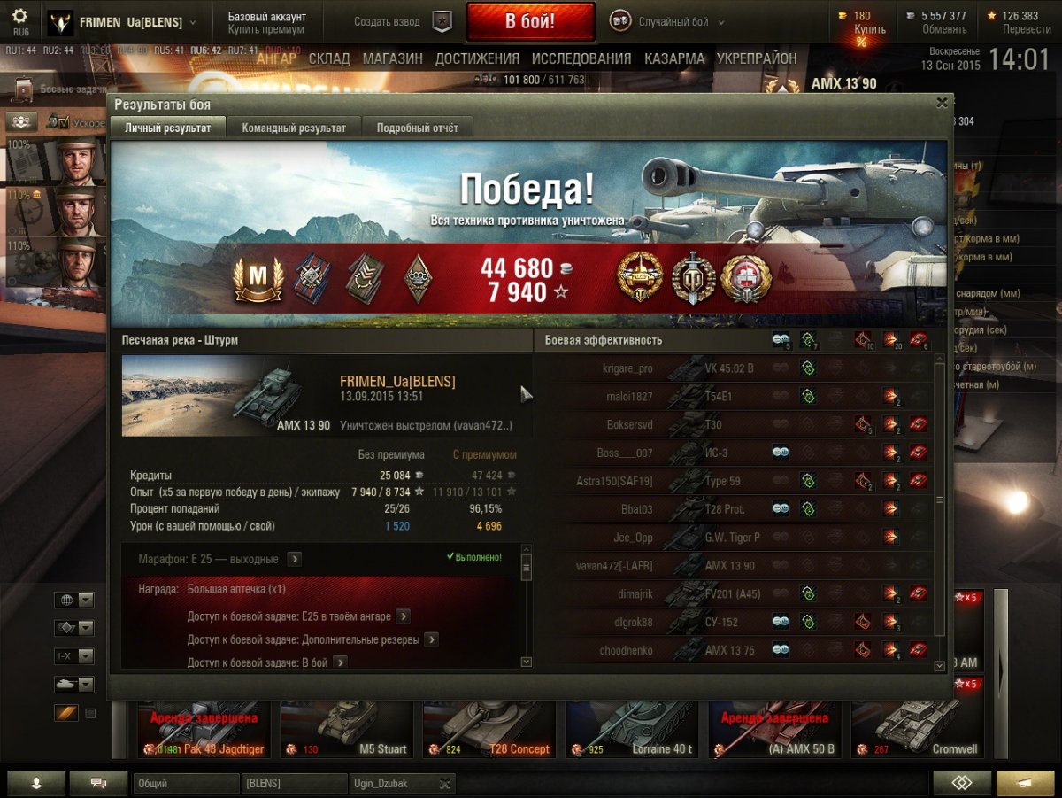This screenshot has height=798, width=1062.
Task: Open the chat channels speech bubble icon
Action: (98, 783)
